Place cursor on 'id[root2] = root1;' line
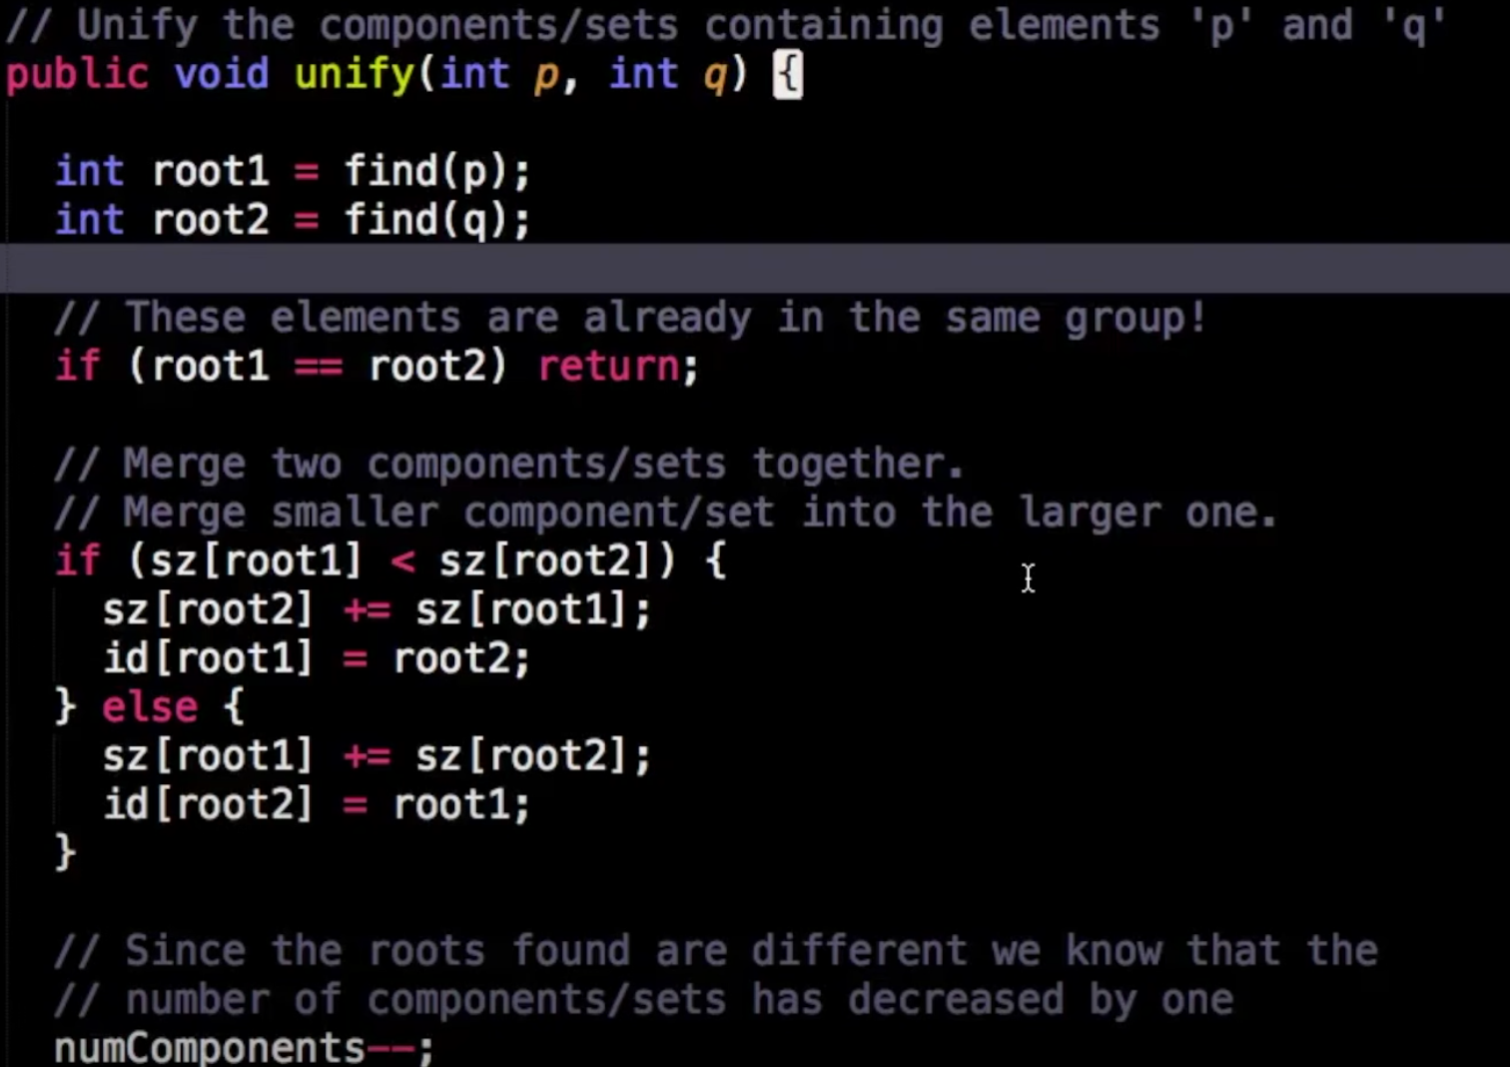This screenshot has width=1510, height=1067. tap(317, 805)
